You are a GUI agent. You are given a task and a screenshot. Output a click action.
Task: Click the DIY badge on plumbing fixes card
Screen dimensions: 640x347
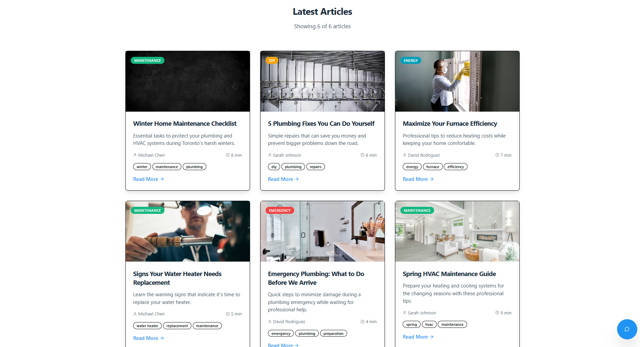pos(272,61)
